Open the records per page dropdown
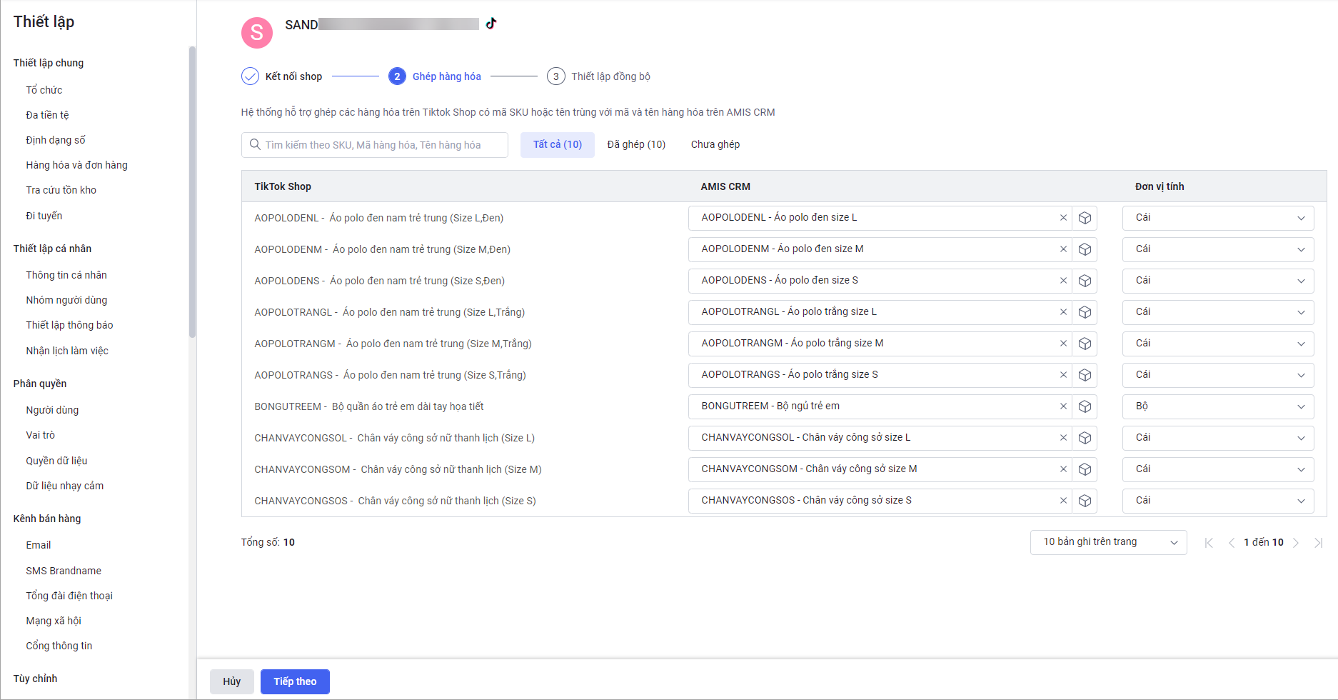This screenshot has width=1338, height=700. [x=1108, y=542]
